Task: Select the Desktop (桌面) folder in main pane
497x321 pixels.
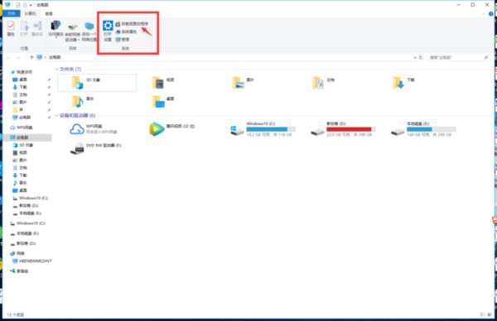Action: coord(163,102)
